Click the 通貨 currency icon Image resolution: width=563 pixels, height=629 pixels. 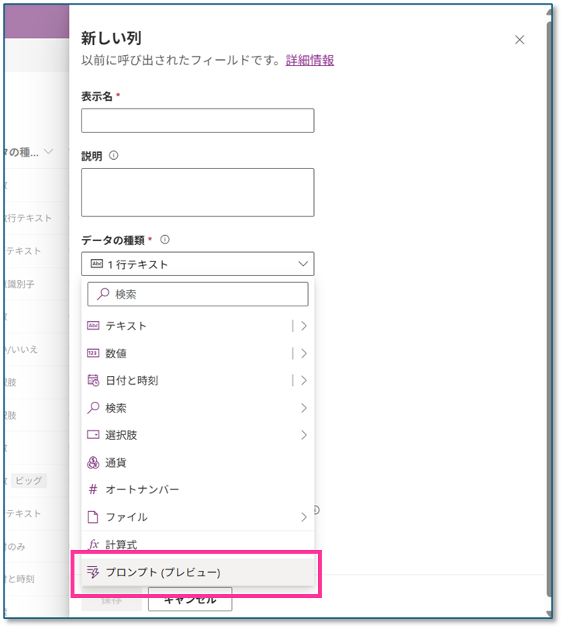click(93, 462)
